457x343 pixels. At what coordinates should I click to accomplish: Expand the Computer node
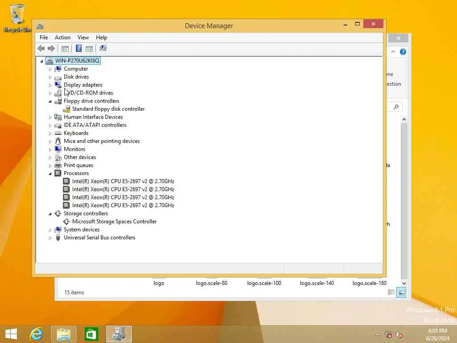50,69
